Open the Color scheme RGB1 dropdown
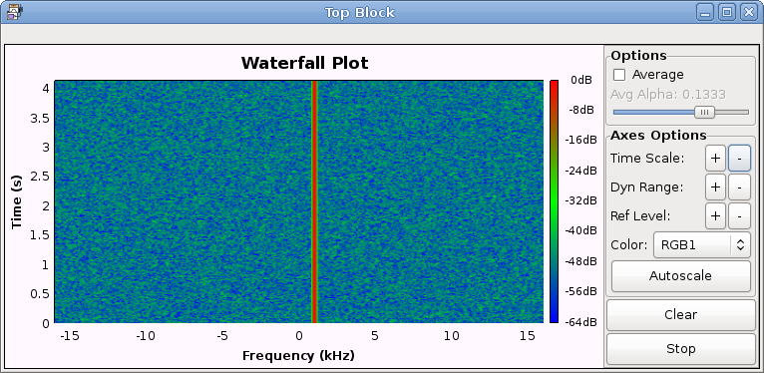The width and height of the screenshot is (764, 373). 701,245
